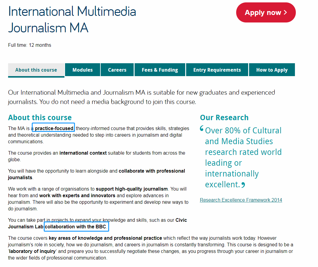Click the highlighted collaboration with the BBC text
The image size is (318, 267).
pos(76,227)
